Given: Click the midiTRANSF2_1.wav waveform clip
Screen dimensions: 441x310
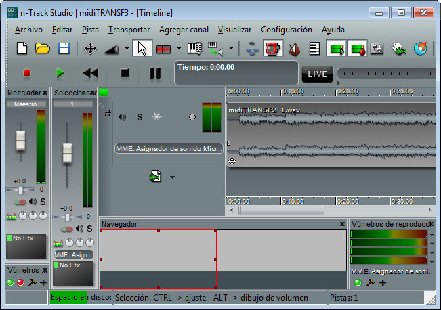Looking at the screenshot, I should (331, 135).
